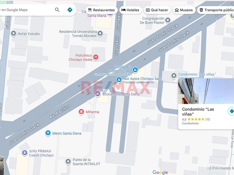
Task: Click the Santa María purple marker
Action: click(x=110, y=14)
